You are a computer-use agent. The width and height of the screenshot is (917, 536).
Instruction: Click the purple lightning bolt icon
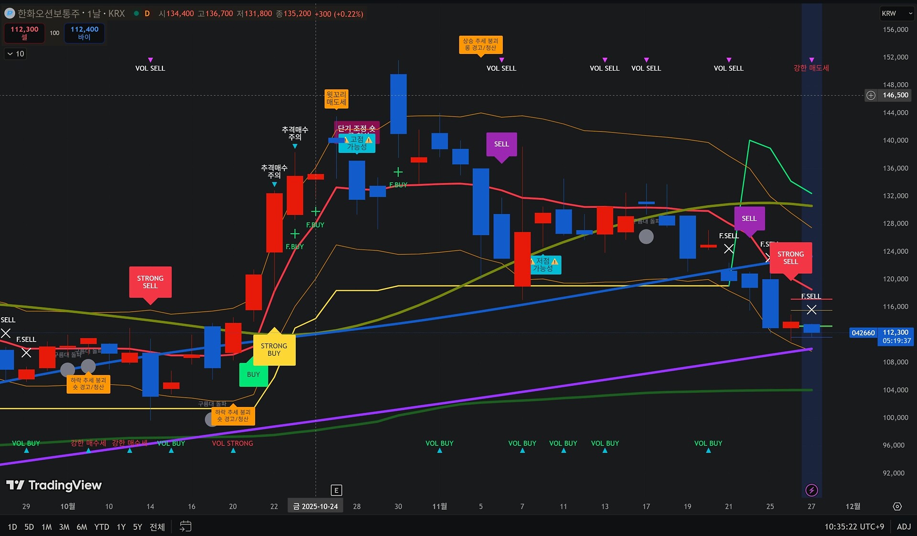(811, 490)
